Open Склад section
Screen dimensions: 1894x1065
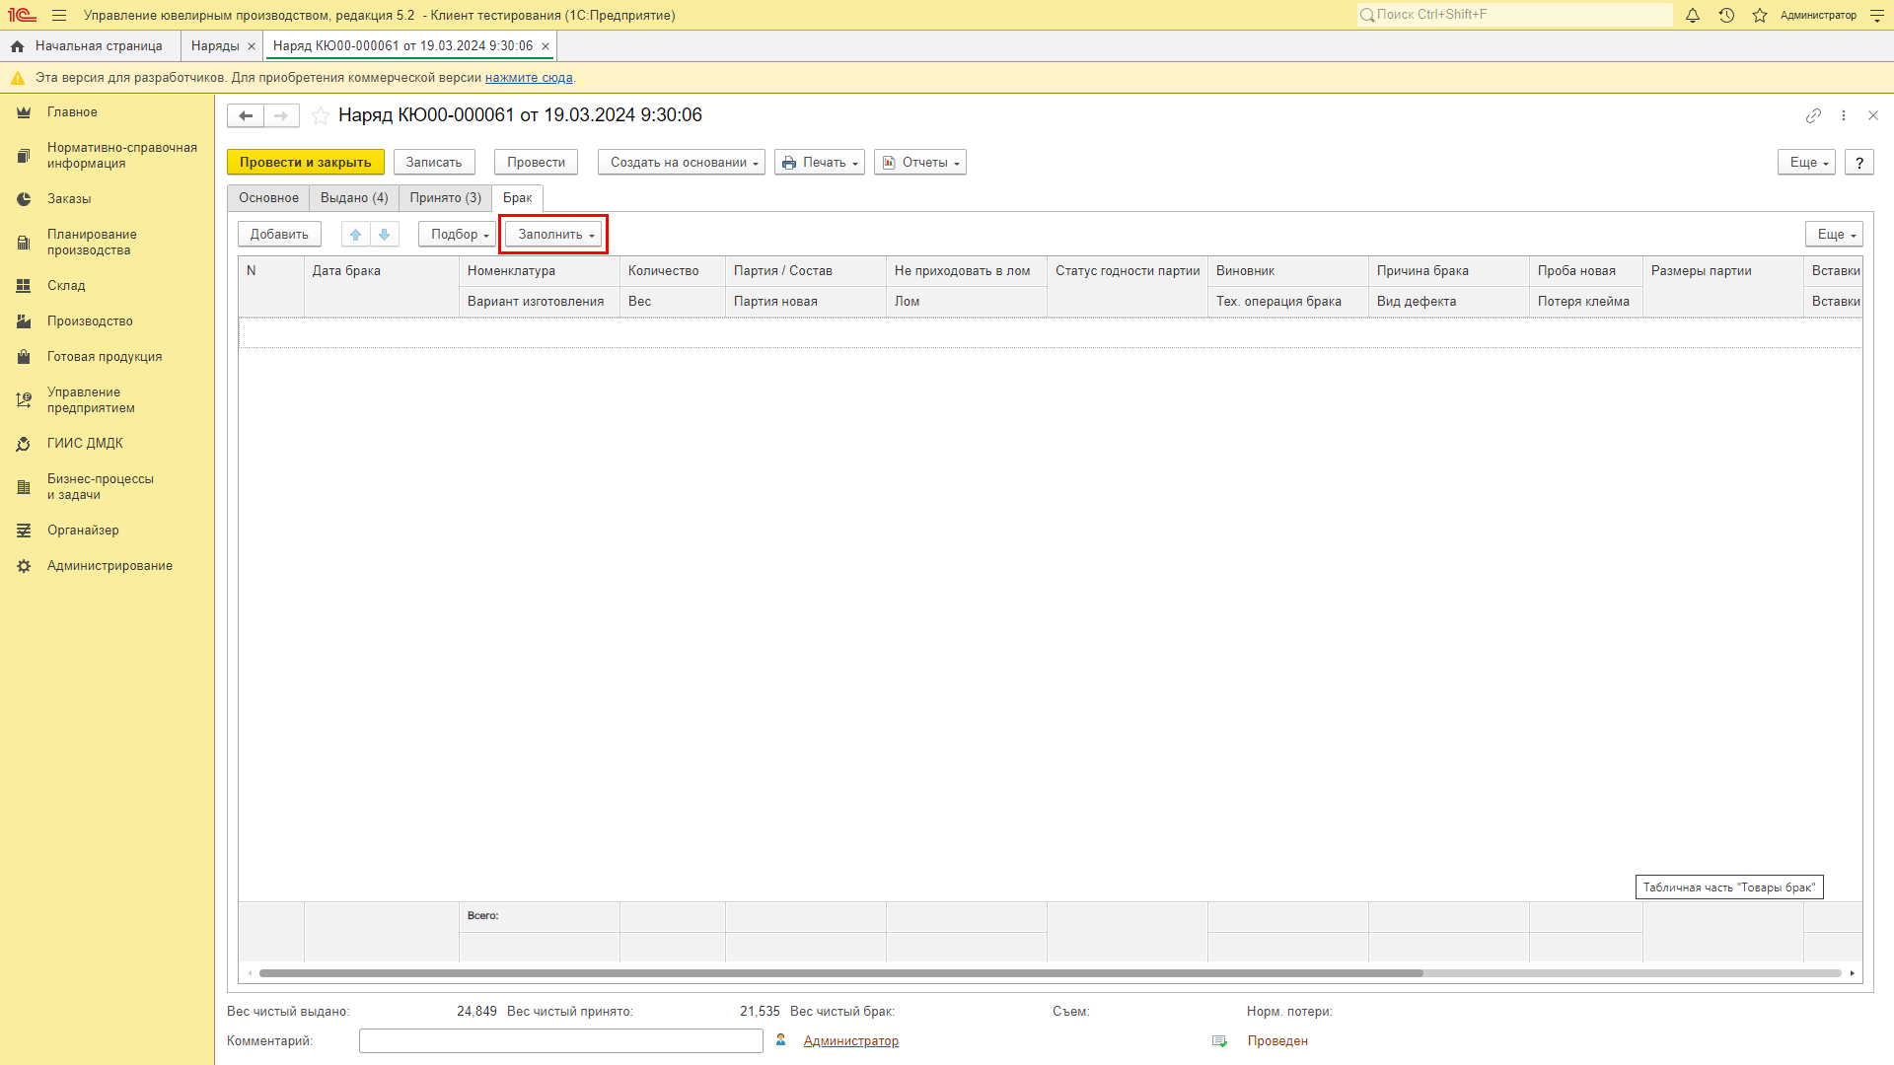pos(66,286)
